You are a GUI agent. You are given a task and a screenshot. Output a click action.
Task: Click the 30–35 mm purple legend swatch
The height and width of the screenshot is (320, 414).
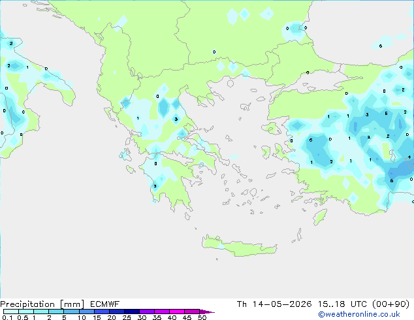(147, 312)
